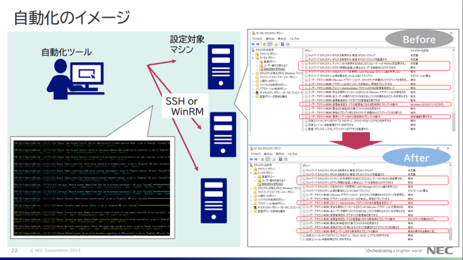Screen dimensions: 463x260
Task: Collapse the ローカル ポリシー node in the Before tree
Action: click(x=253, y=58)
